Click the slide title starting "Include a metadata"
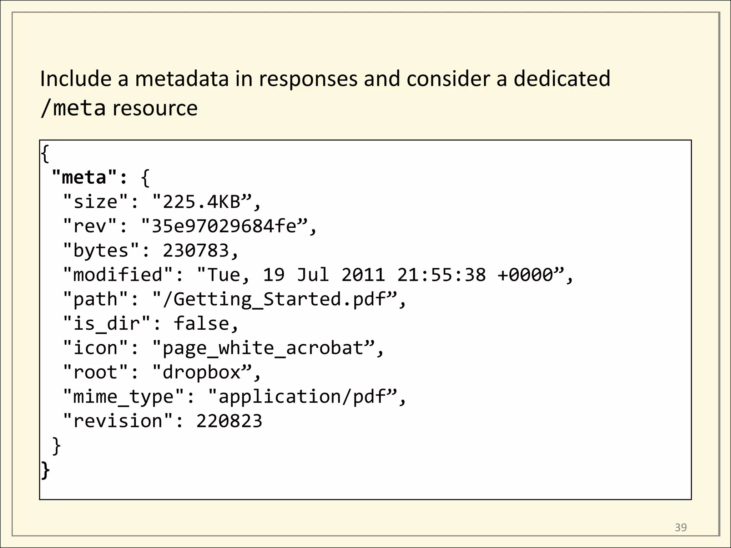The width and height of the screenshot is (731, 548). (x=325, y=93)
